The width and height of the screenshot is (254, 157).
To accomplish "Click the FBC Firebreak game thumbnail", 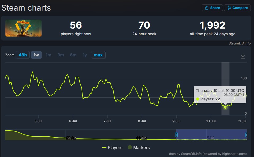I will pyautogui.click(x=23, y=28).
